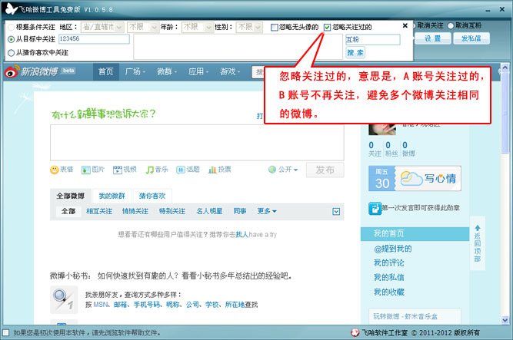Screen dimensions: 513x340
Task: Click the 返回顶部 back-to-top arrow
Action: coord(478,228)
